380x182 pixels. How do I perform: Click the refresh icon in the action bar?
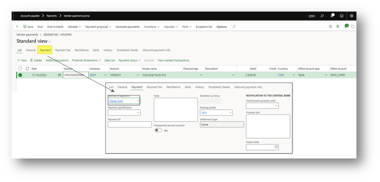point(353,27)
